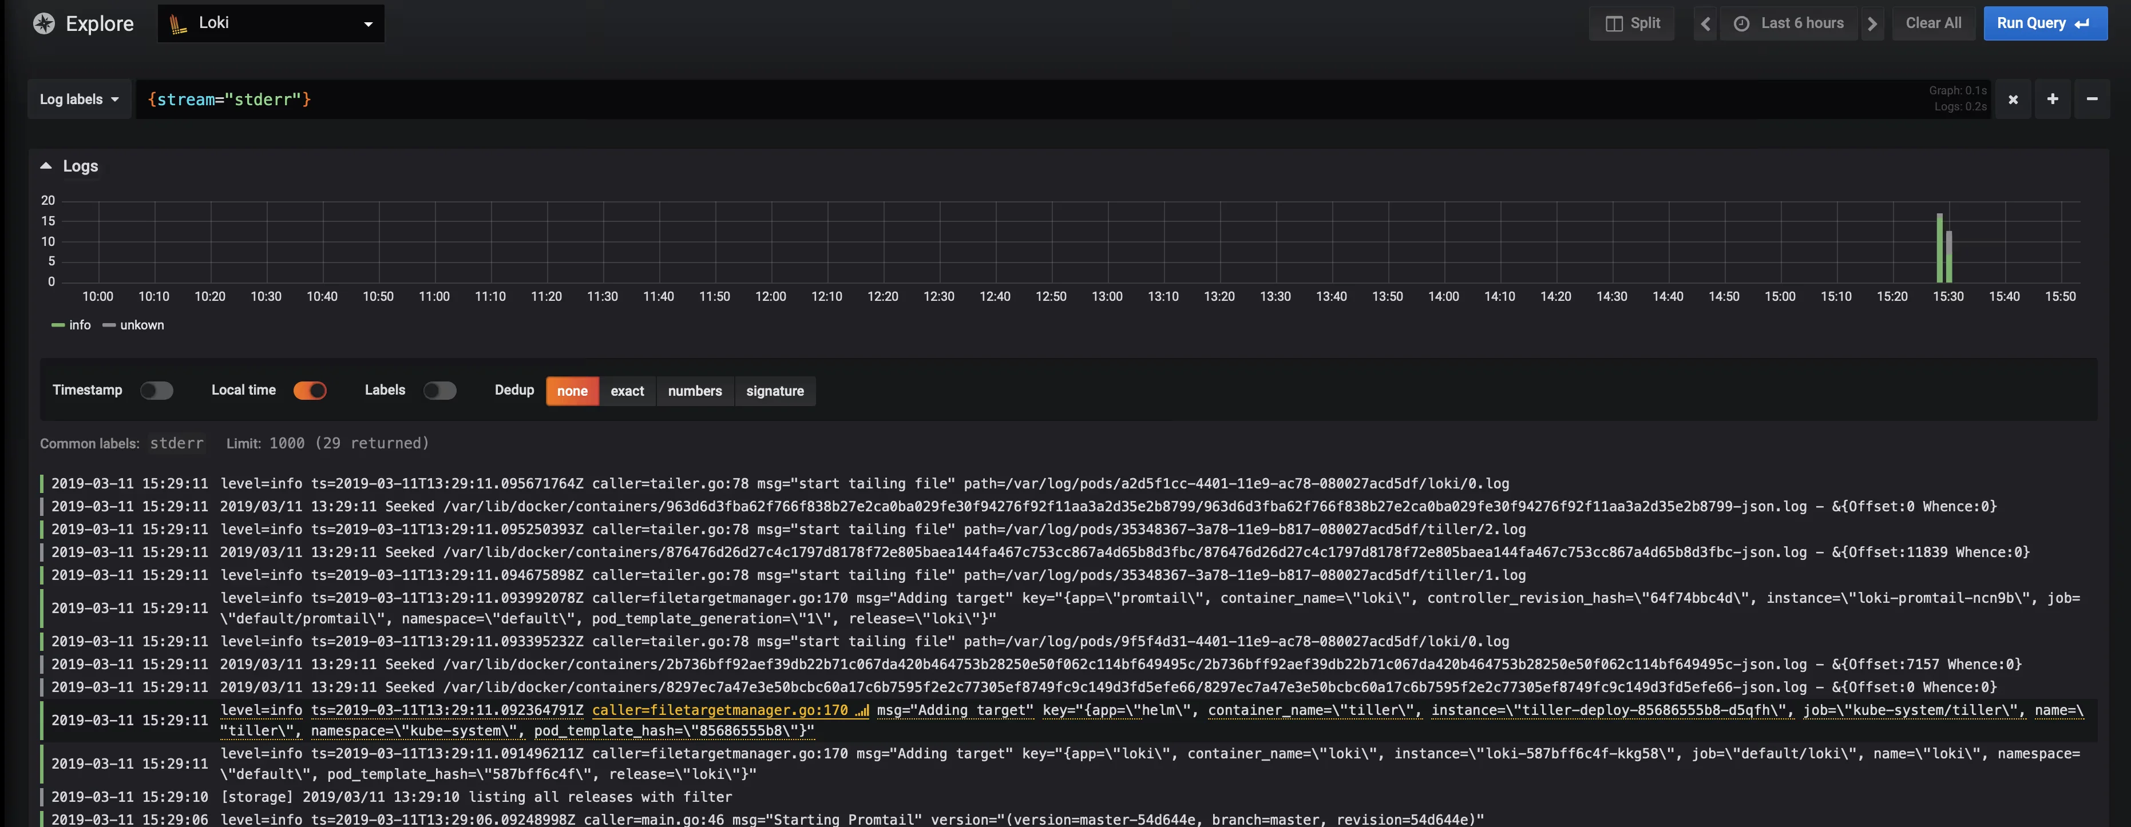
Task: Select the exact dedup option
Action: point(627,391)
